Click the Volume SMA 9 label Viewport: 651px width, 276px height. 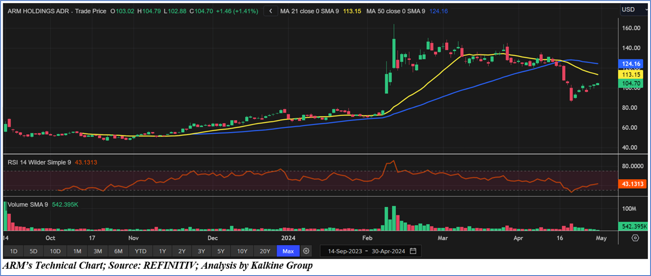tap(28, 204)
